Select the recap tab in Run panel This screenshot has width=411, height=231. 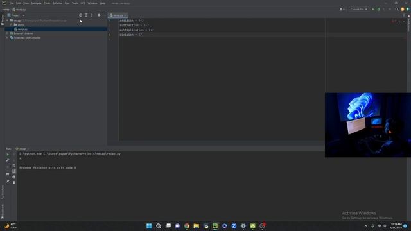click(x=22, y=148)
